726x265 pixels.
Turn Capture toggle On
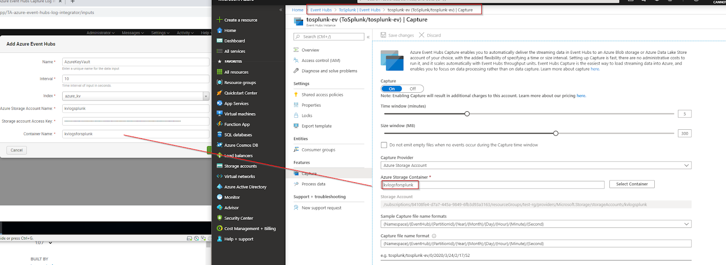click(x=392, y=89)
